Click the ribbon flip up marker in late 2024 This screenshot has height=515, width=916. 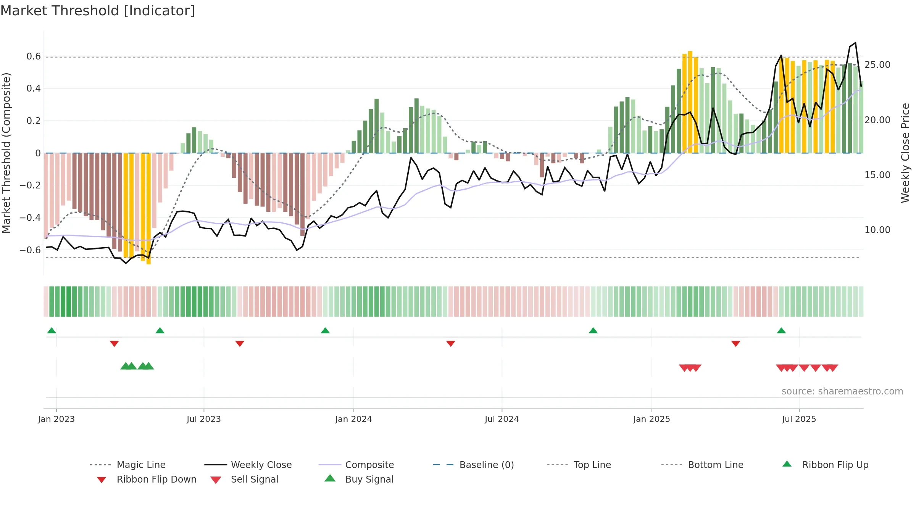[593, 330]
